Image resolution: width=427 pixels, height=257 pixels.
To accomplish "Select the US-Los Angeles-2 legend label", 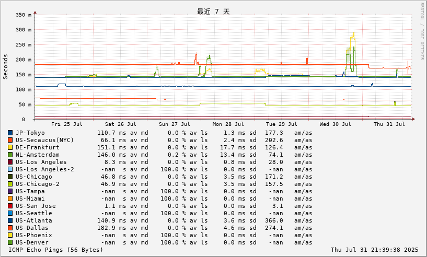I will click(44, 170).
